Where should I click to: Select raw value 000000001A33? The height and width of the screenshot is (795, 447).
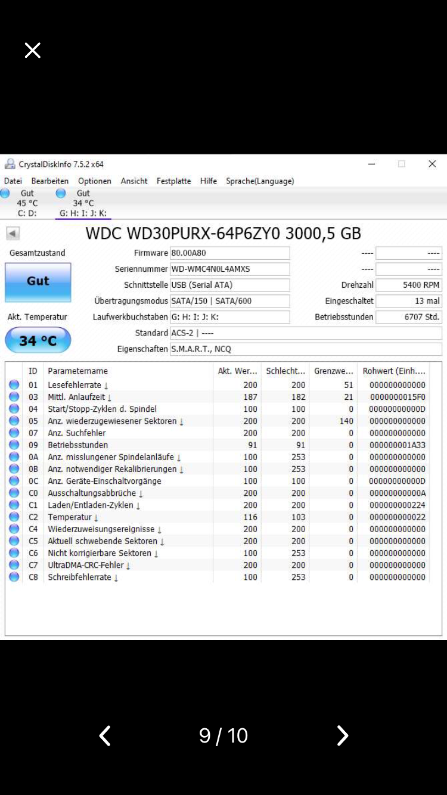point(398,445)
